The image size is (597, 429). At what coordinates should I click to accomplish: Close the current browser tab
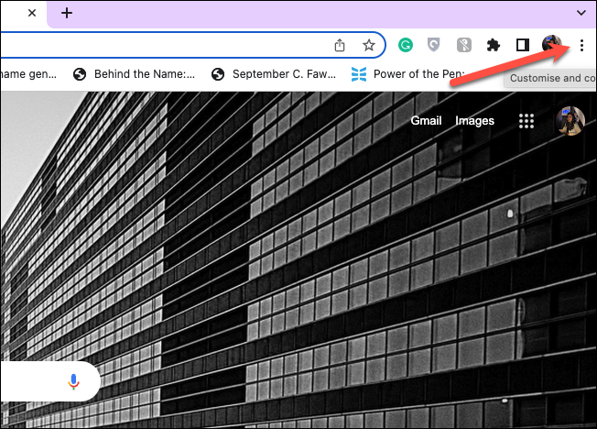click(32, 13)
